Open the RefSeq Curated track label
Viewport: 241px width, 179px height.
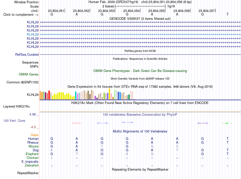pyautogui.click(x=27, y=54)
